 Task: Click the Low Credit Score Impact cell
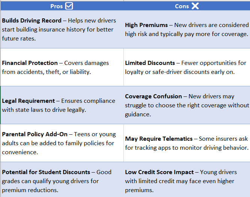(x=187, y=180)
